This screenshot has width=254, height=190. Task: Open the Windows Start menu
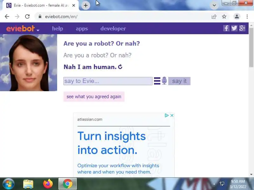[9, 184]
